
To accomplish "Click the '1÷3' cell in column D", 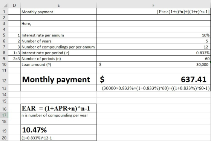I will click(14, 53).
